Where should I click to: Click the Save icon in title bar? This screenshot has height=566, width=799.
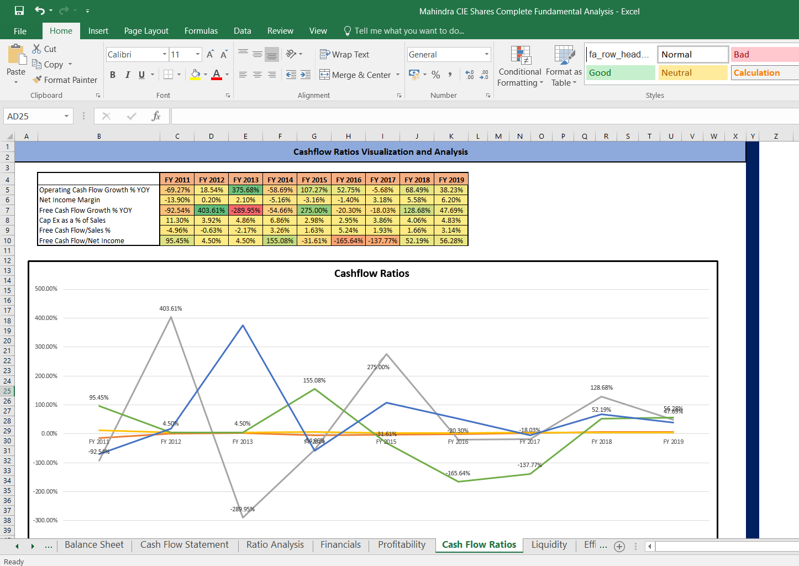coord(19,11)
